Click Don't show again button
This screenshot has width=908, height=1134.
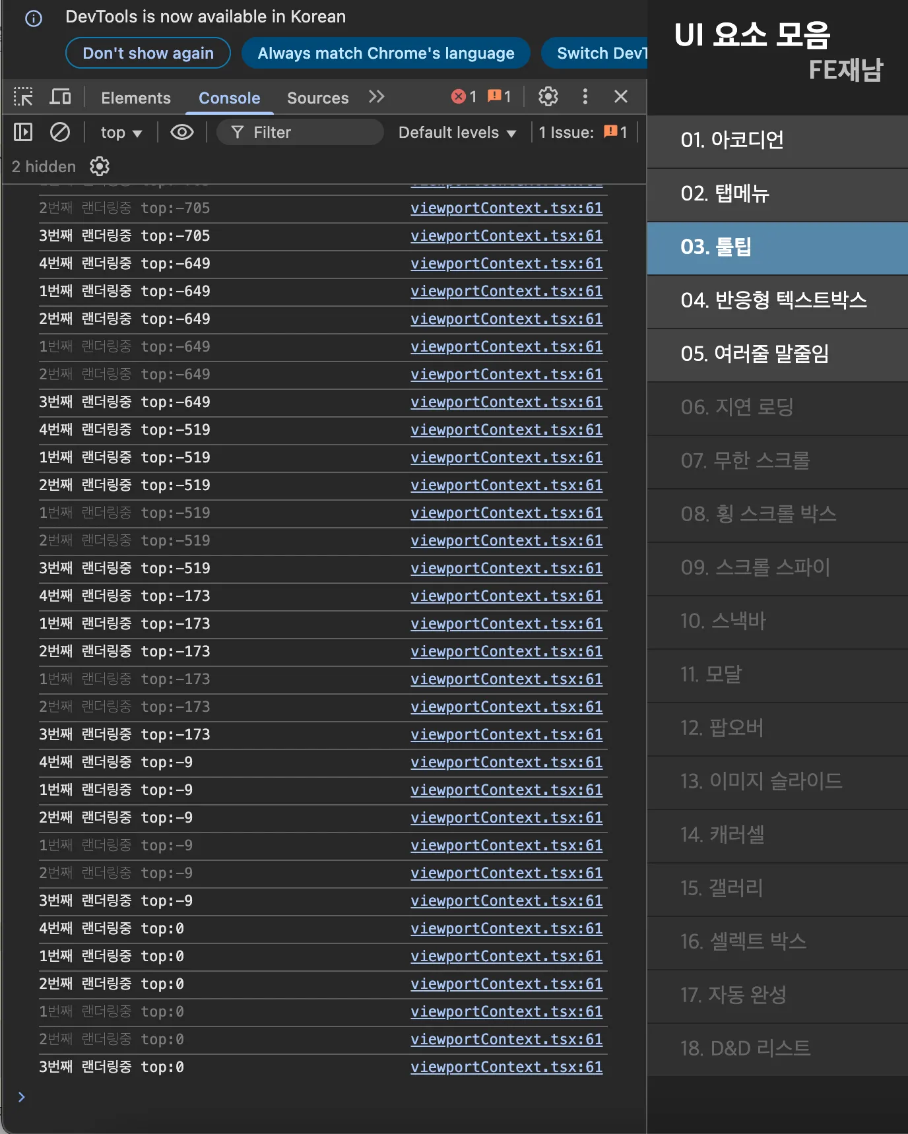[x=148, y=53]
